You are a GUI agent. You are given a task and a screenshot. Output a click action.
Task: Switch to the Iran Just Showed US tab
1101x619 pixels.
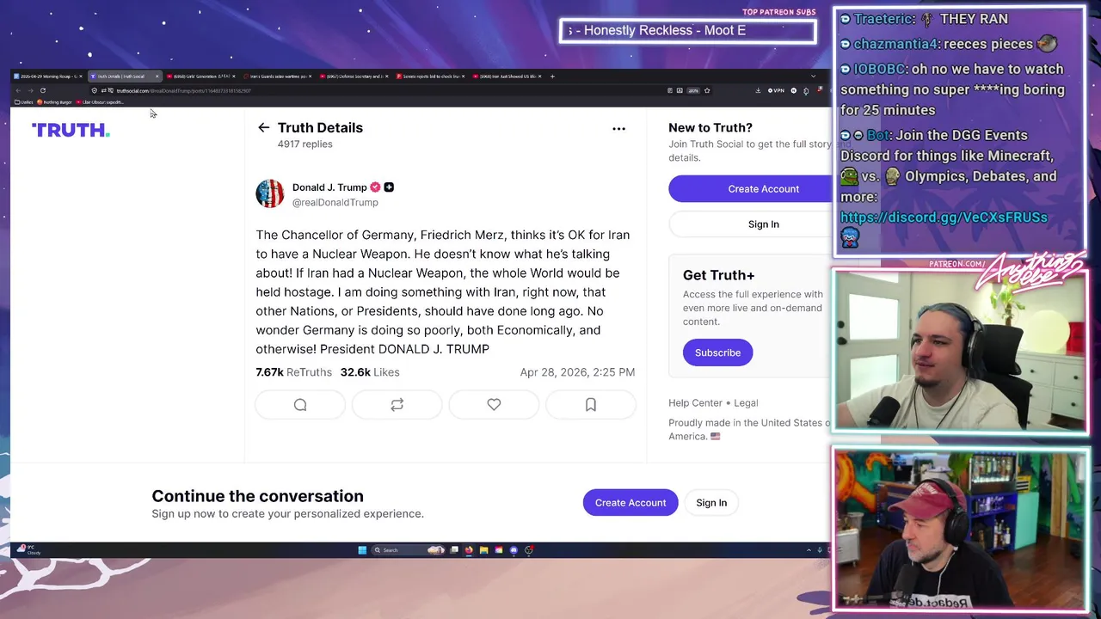[507, 77]
